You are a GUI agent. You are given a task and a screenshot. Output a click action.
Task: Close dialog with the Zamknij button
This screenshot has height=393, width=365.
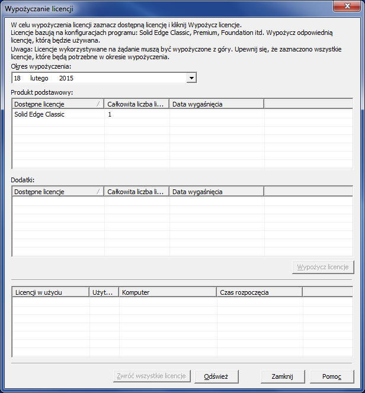[x=283, y=376]
